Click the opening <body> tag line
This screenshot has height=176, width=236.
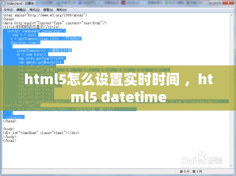(x=8, y=129)
